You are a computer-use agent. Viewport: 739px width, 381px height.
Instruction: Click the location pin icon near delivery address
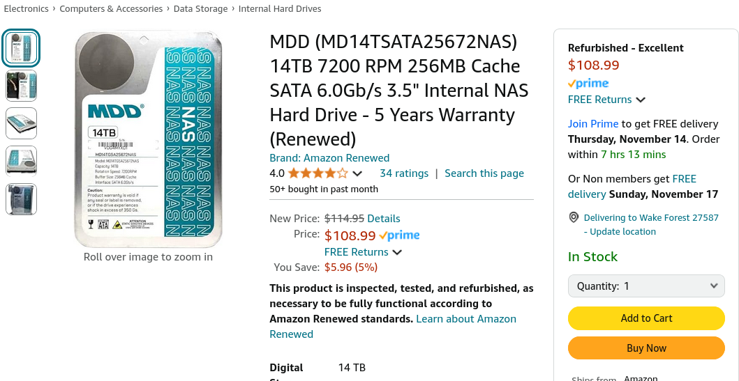pyautogui.click(x=574, y=217)
